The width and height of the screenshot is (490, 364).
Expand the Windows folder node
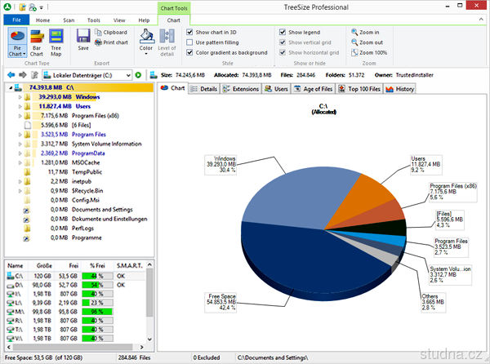tap(20, 97)
